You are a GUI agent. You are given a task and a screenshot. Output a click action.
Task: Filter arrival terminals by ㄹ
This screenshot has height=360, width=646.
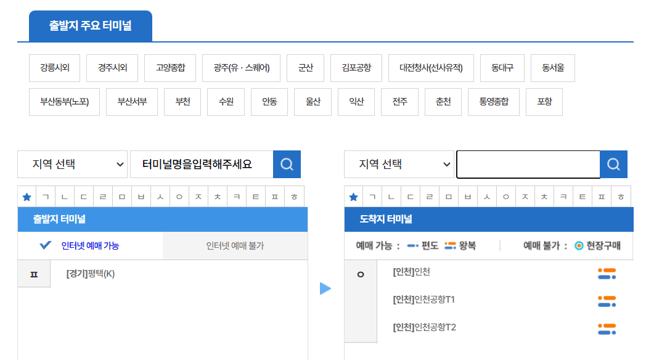[430, 197]
